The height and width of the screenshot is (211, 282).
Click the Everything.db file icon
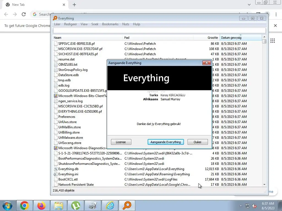click(x=56, y=169)
